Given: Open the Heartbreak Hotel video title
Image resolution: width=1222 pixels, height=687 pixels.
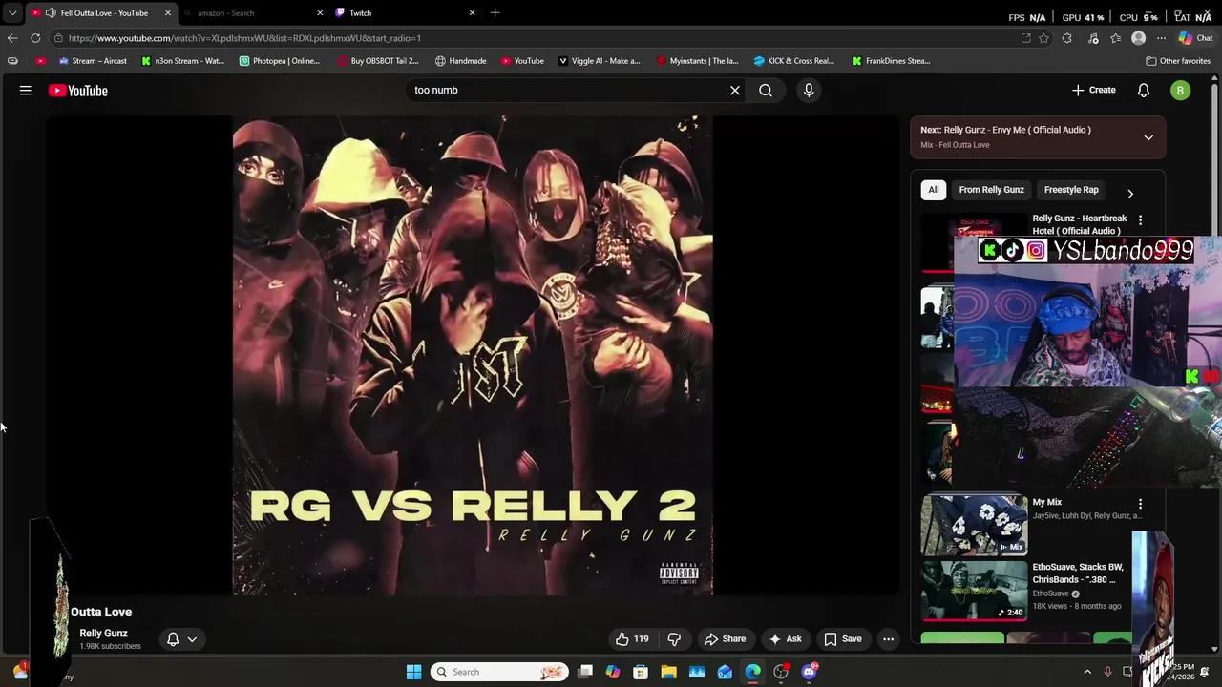Looking at the screenshot, I should coord(1080,224).
